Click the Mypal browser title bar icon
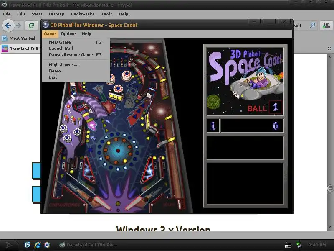This screenshot has width=334, height=251. point(4,5)
